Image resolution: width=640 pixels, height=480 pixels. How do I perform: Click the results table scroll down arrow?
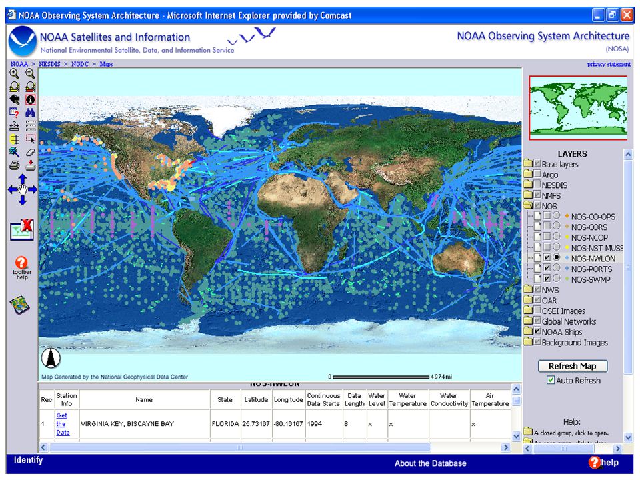point(516,436)
